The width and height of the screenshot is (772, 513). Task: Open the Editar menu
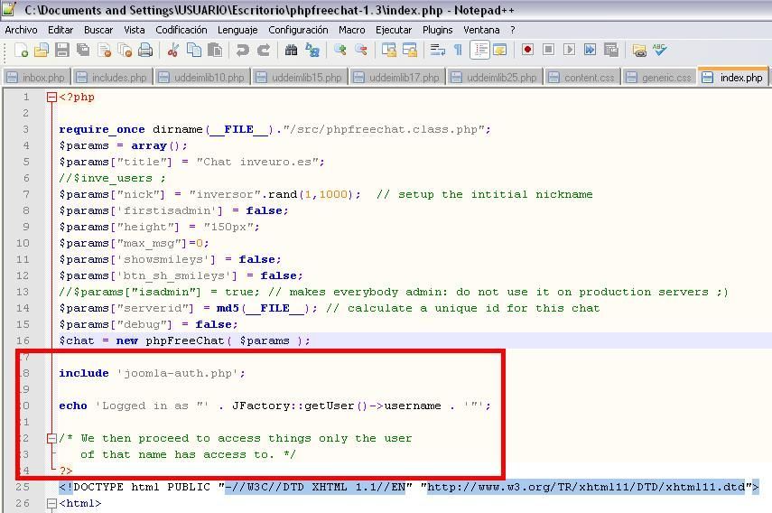tap(60, 30)
